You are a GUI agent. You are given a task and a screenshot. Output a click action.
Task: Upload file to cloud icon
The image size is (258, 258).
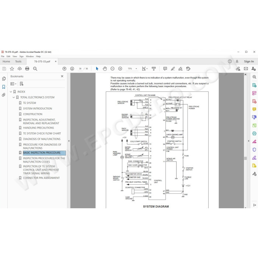click(20, 69)
